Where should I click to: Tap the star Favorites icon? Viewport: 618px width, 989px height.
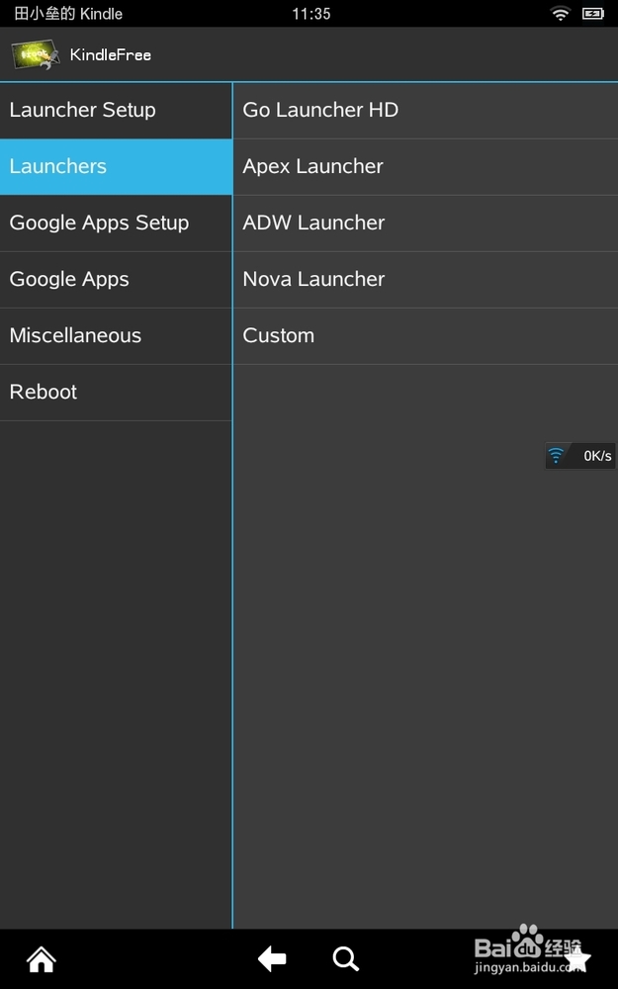tap(577, 958)
